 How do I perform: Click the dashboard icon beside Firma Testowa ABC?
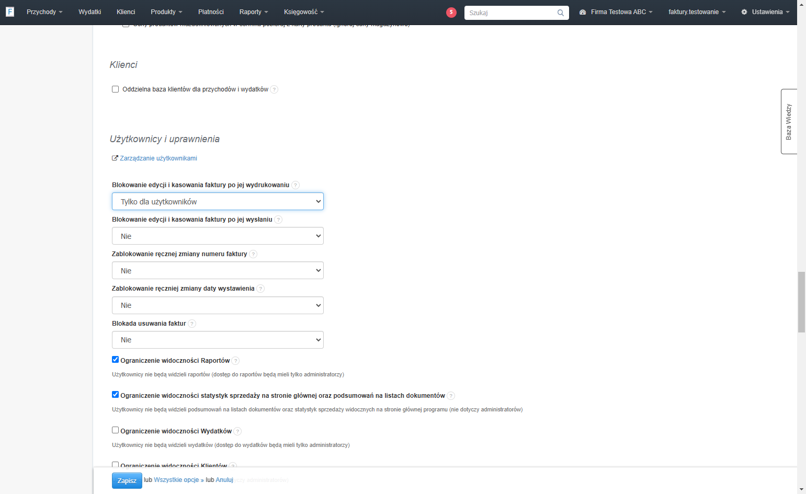point(583,12)
